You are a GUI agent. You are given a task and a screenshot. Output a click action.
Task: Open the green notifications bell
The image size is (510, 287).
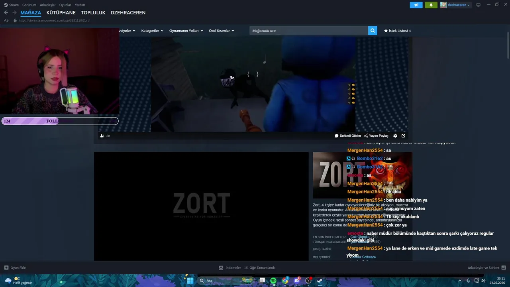coord(431,5)
